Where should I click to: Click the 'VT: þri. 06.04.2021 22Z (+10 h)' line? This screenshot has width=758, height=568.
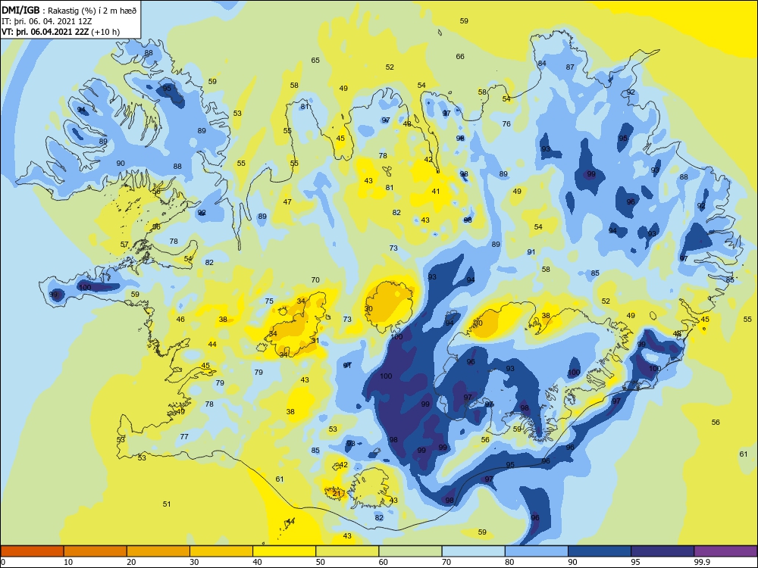[x=61, y=32]
